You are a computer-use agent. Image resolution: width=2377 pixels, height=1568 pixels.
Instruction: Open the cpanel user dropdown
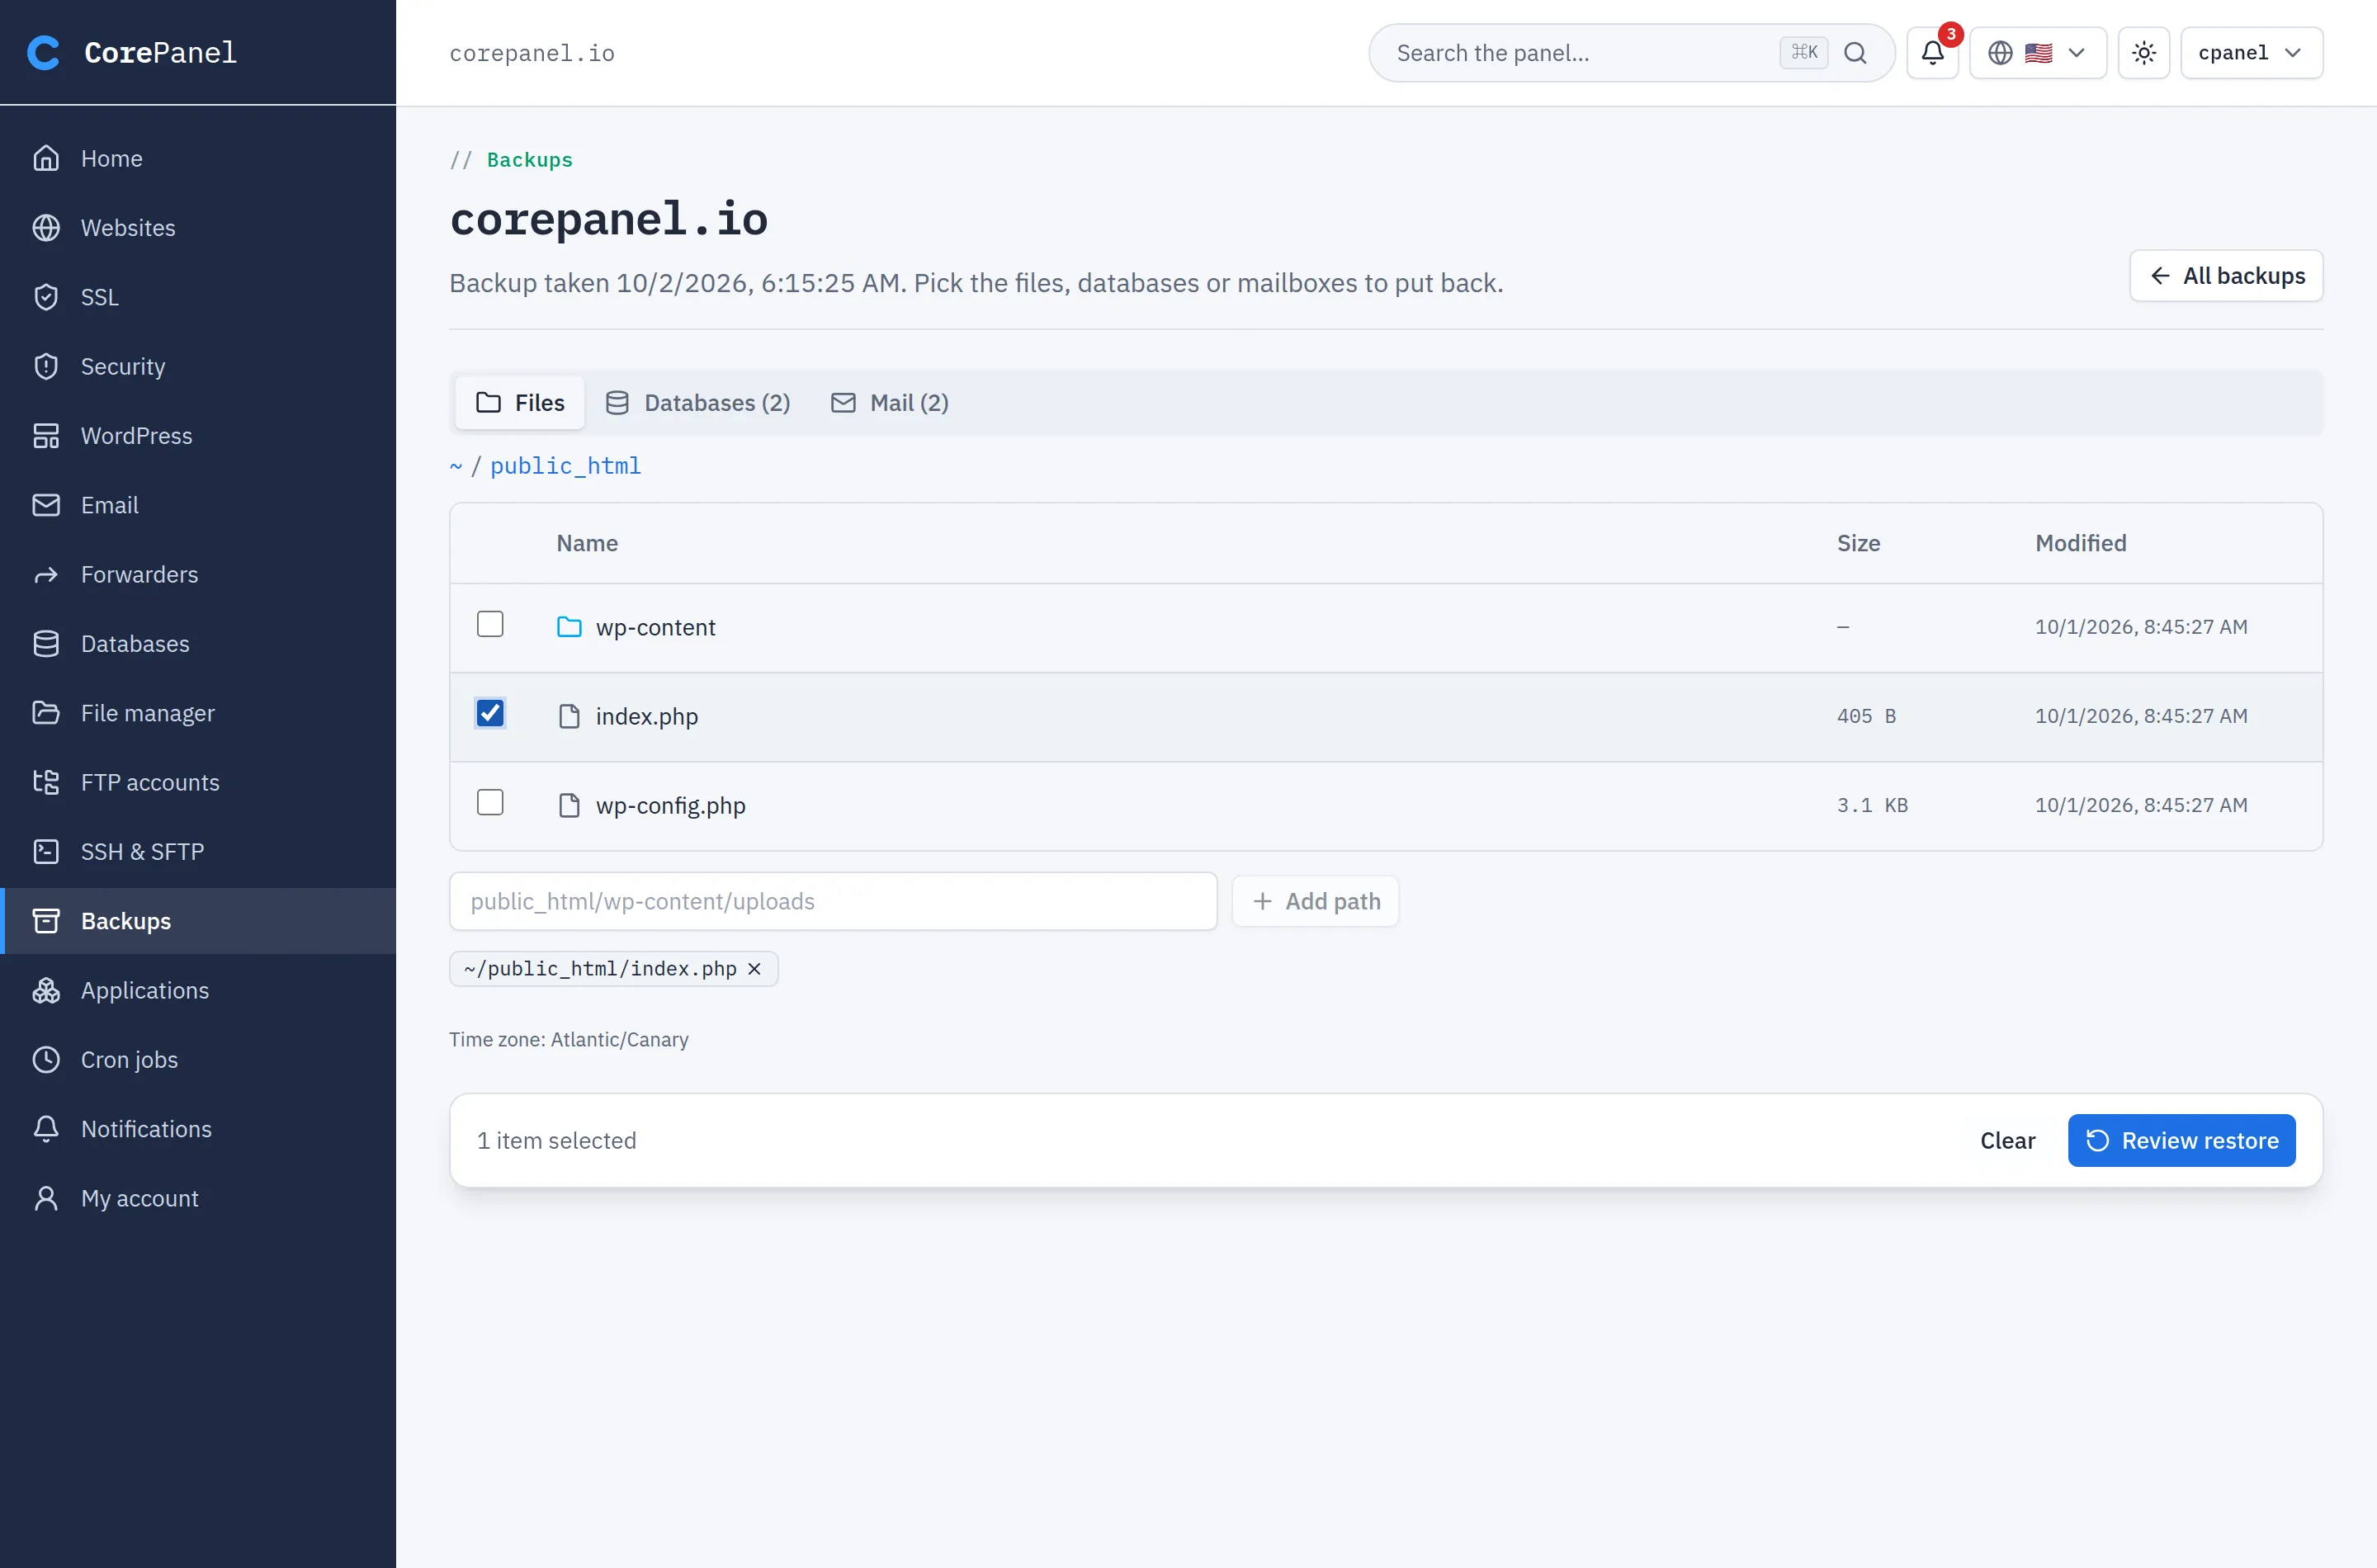[2251, 53]
